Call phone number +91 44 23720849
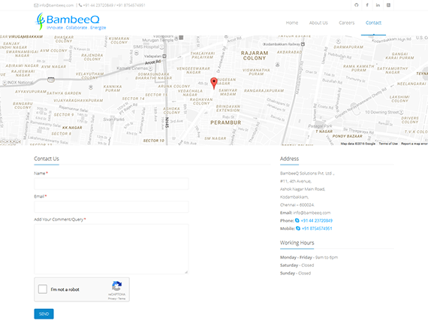 click(x=317, y=220)
